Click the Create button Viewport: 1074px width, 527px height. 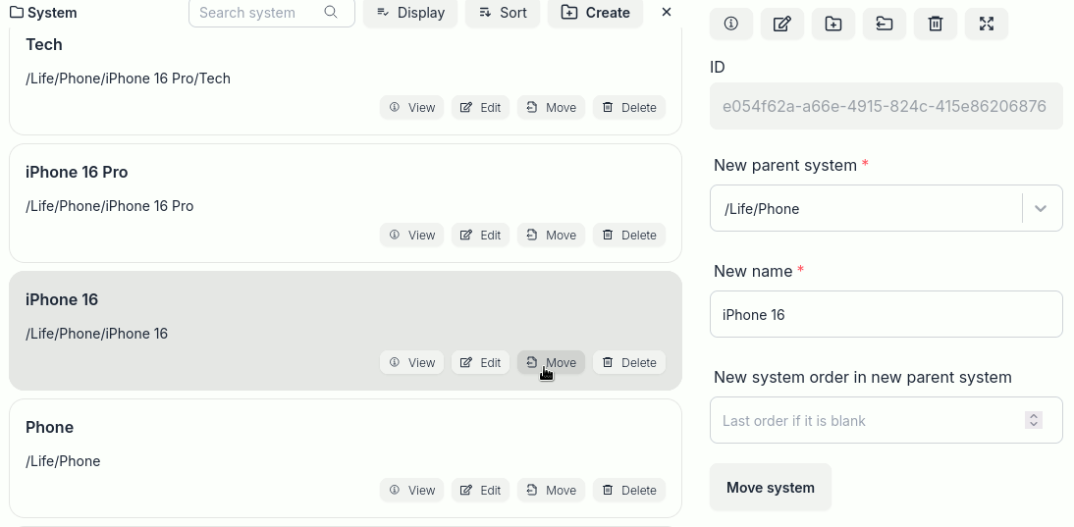click(x=595, y=13)
